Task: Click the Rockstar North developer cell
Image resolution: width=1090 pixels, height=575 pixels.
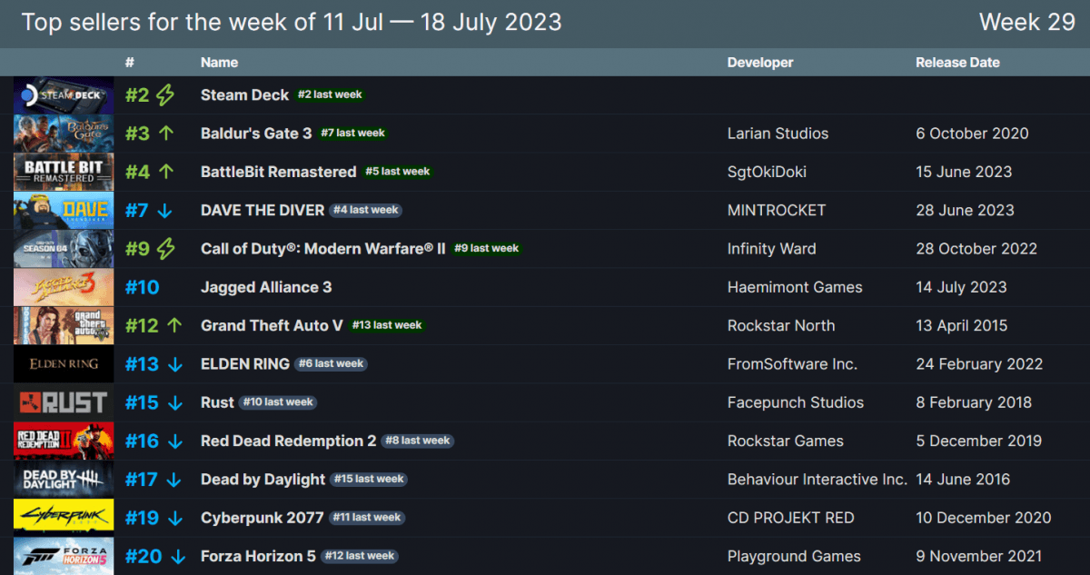Action: click(x=781, y=325)
